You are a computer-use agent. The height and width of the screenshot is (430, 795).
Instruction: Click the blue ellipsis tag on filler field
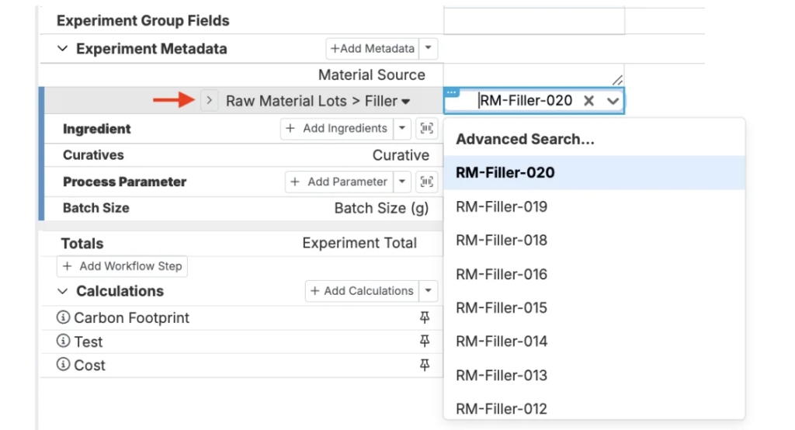click(x=451, y=92)
